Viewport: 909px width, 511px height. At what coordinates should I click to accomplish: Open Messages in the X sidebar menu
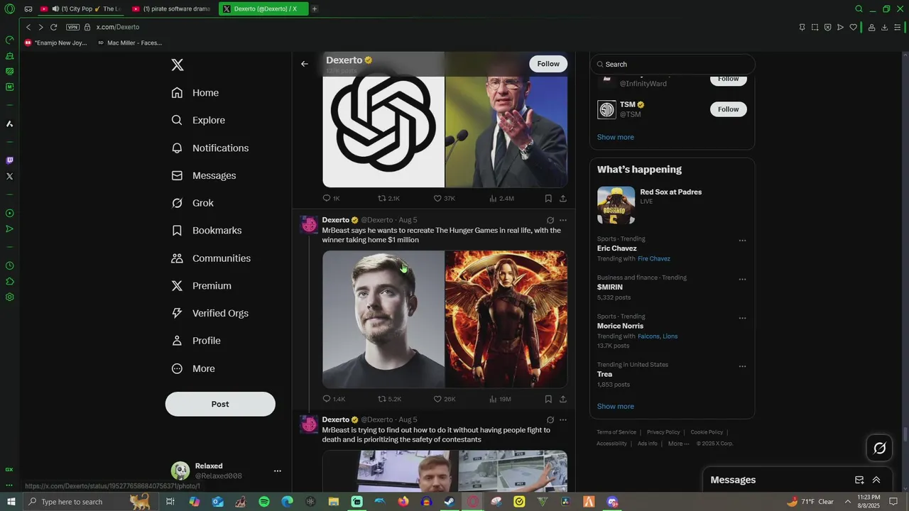click(204, 175)
